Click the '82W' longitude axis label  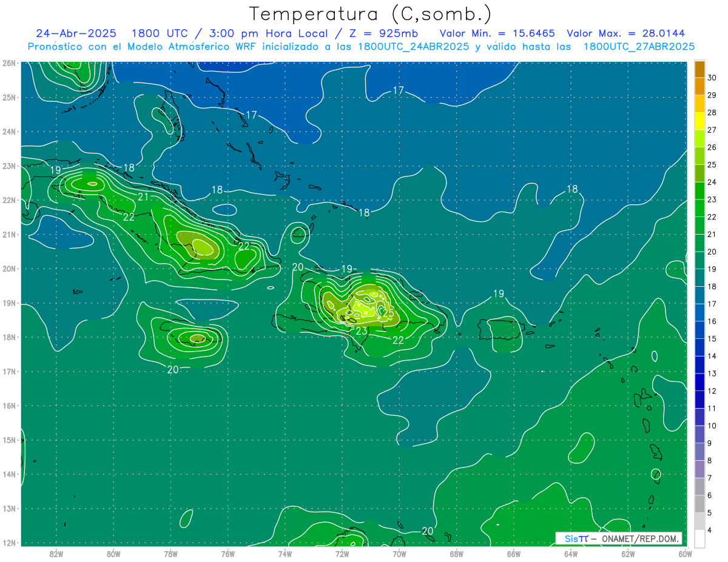56,554
